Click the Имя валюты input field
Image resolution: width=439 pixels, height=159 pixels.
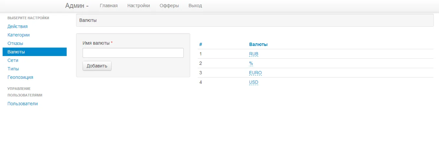coord(133,53)
